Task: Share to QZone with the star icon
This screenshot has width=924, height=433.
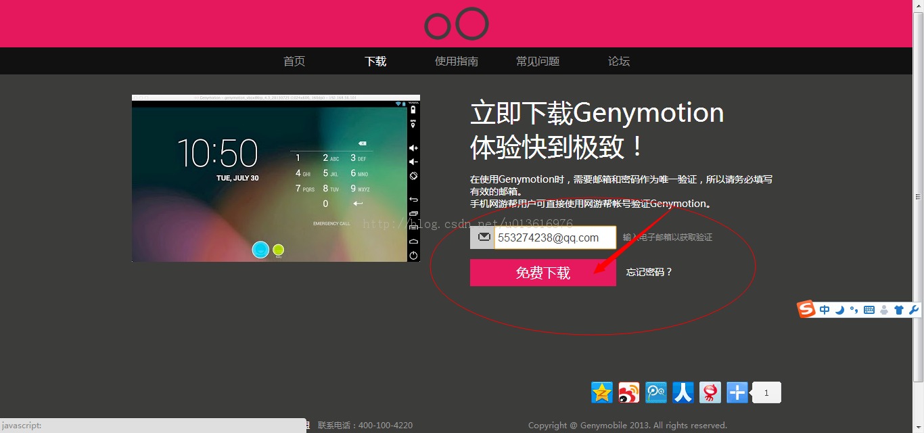Action: tap(602, 392)
